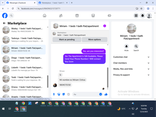Open the tab search dropdown arrow
This screenshot has width=156, height=117.
click(x=3, y=3)
